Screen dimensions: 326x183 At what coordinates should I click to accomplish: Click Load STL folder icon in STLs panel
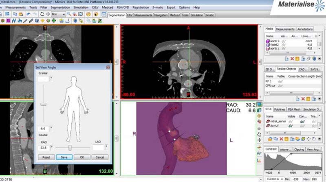click(x=270, y=139)
